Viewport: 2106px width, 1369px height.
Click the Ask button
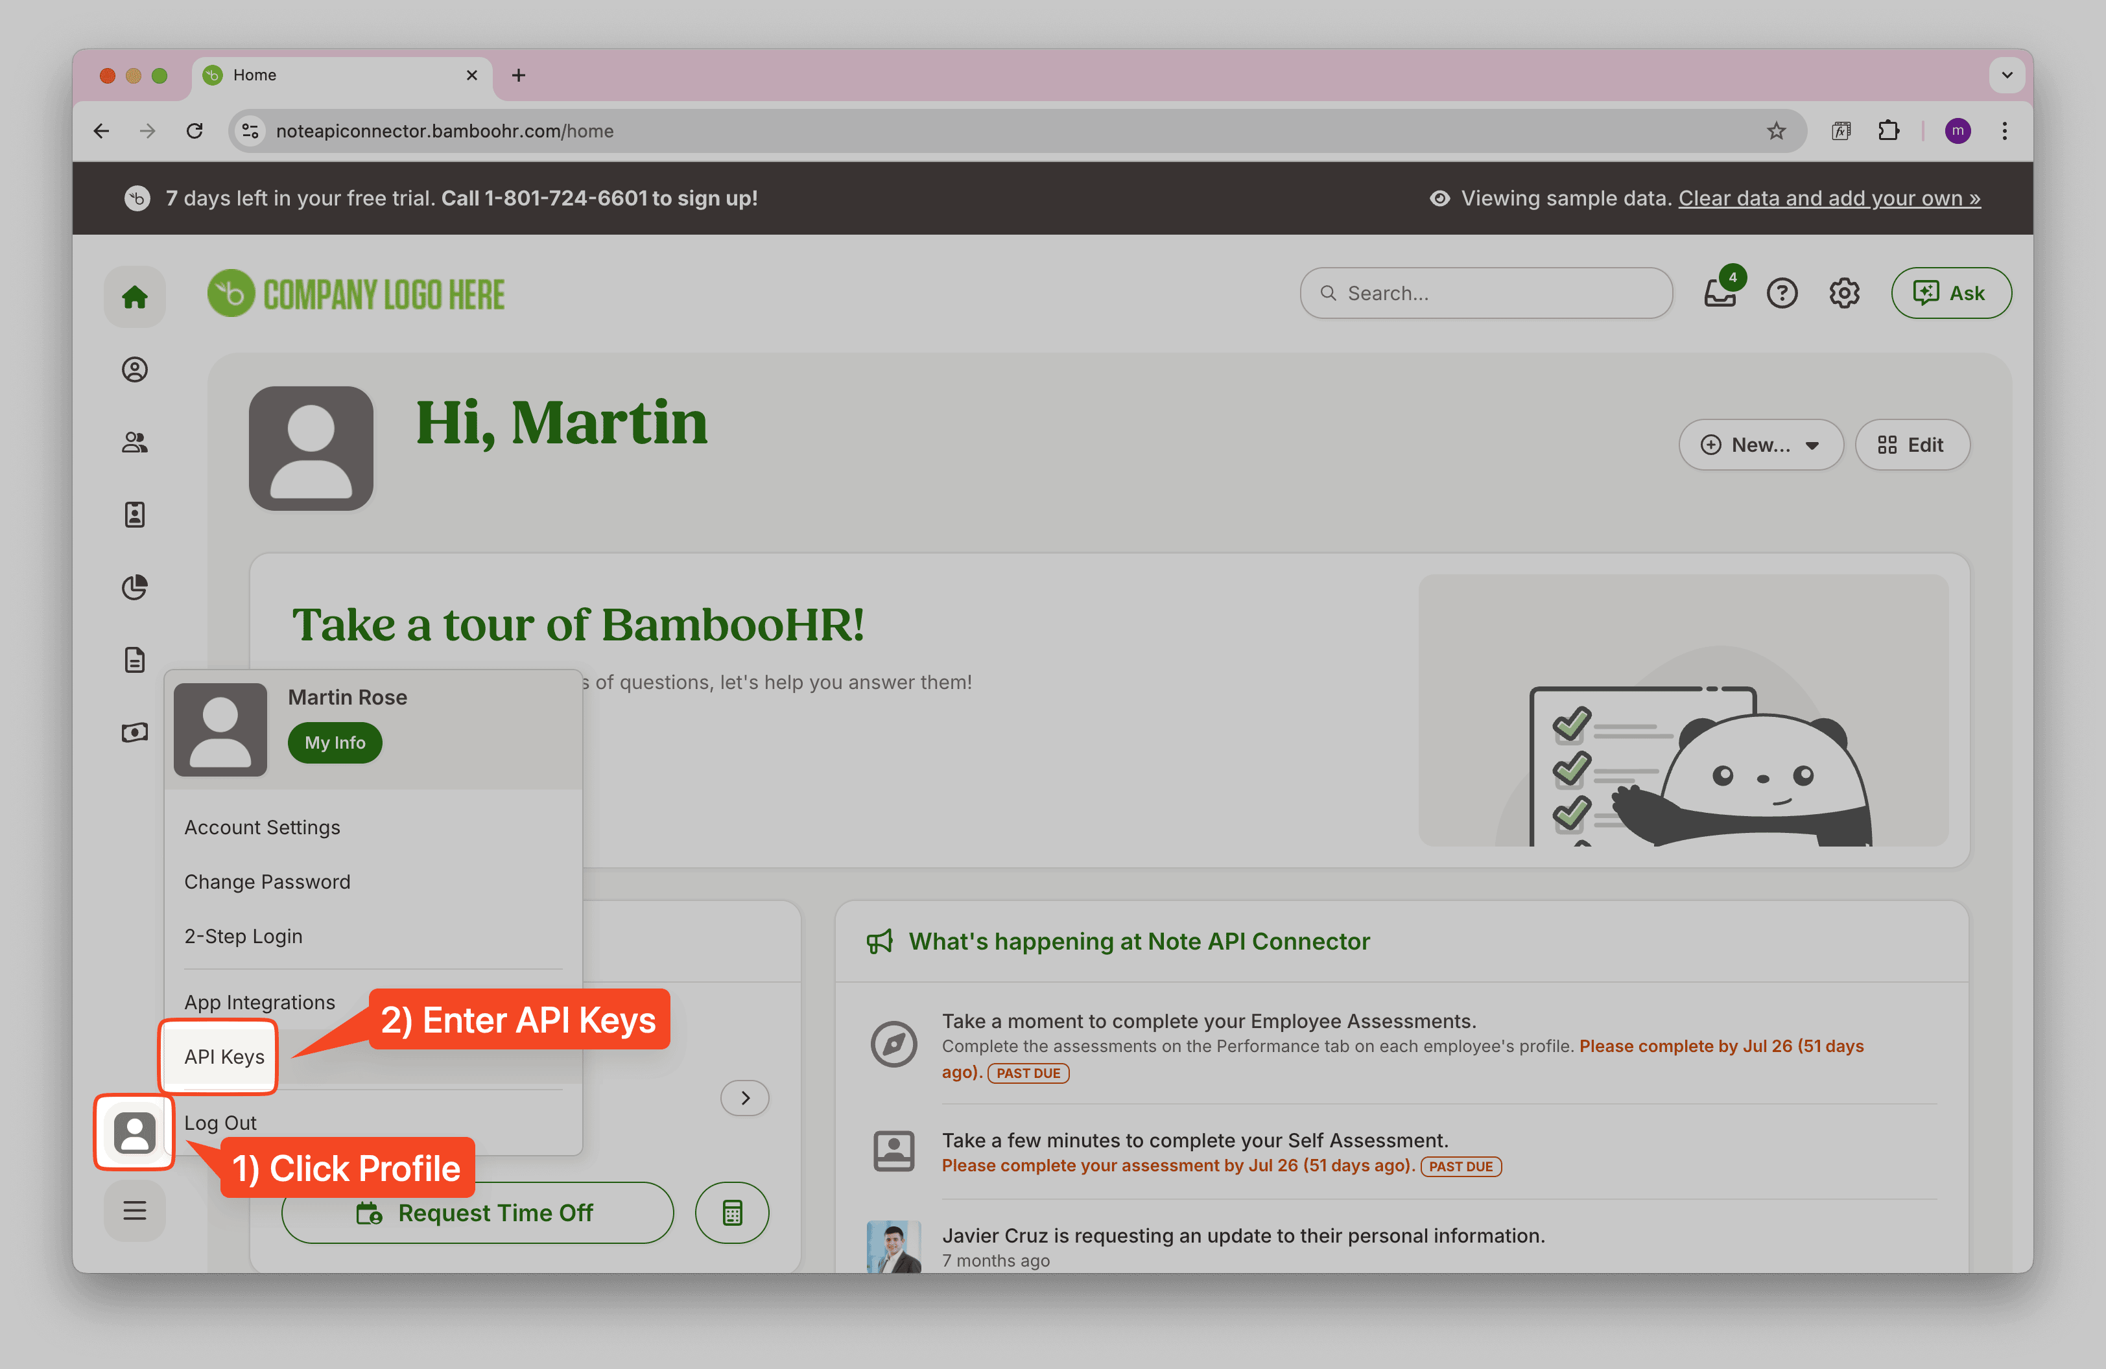click(x=1950, y=293)
